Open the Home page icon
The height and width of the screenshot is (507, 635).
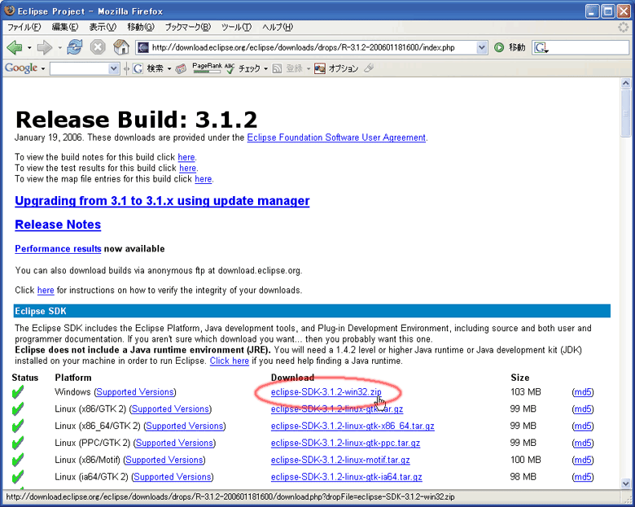pos(121,47)
